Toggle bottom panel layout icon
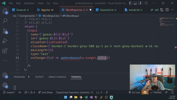The height and width of the screenshot is (100, 177). pos(135,3)
